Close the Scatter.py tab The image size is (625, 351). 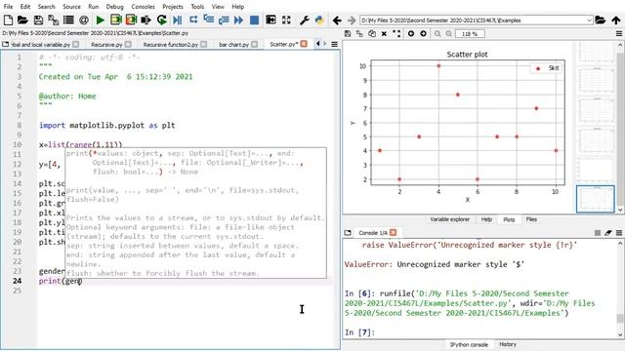(x=304, y=44)
